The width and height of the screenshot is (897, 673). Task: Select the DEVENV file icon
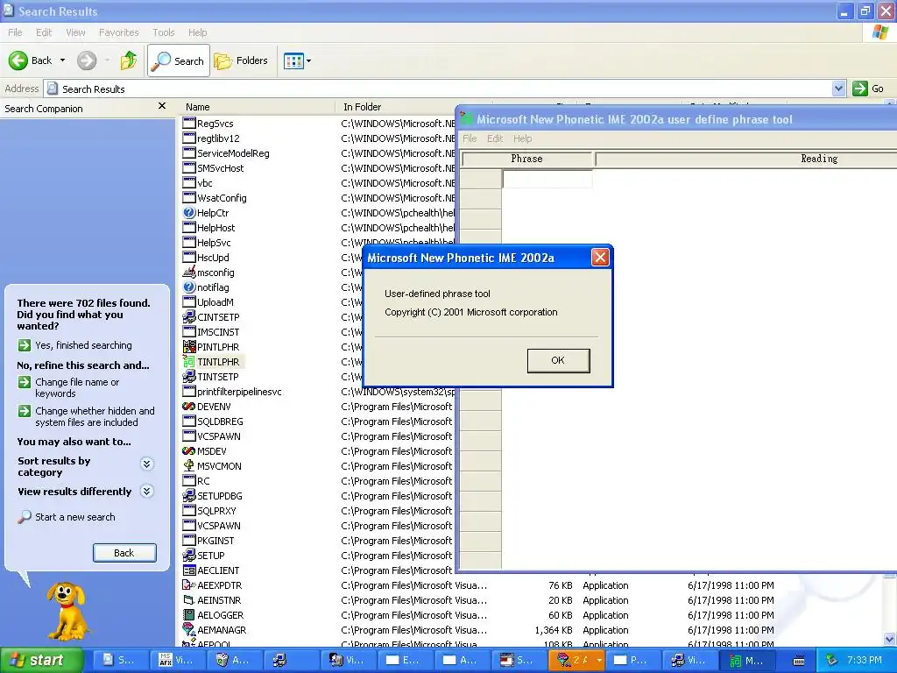(189, 406)
